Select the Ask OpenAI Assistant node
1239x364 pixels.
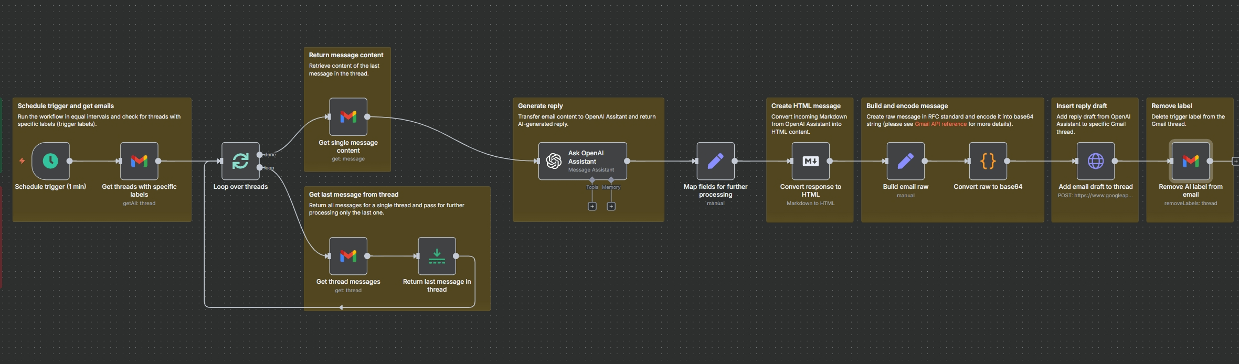(583, 161)
